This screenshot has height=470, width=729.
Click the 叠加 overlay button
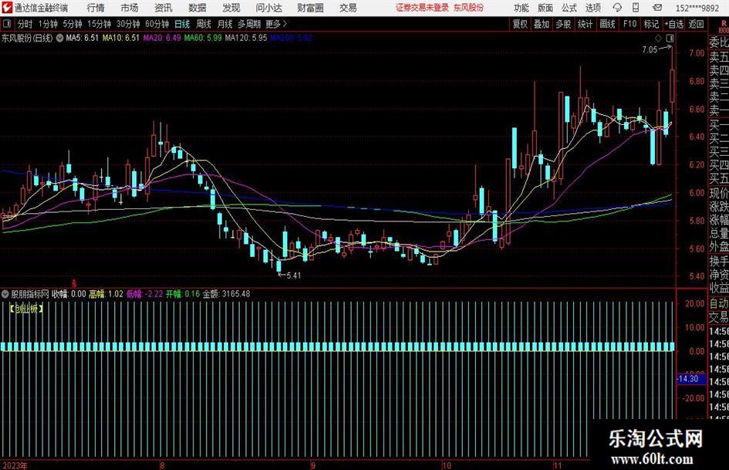(542, 24)
